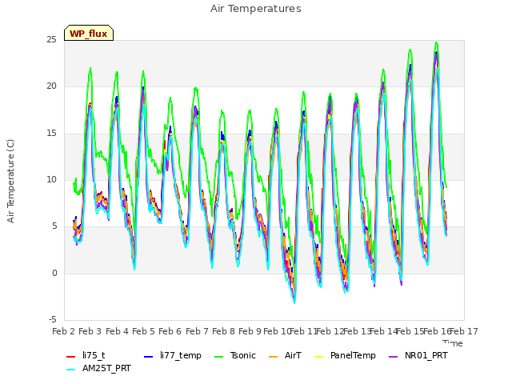Click the Feb 6 x-axis tick label
512x384 pixels.
point(170,331)
